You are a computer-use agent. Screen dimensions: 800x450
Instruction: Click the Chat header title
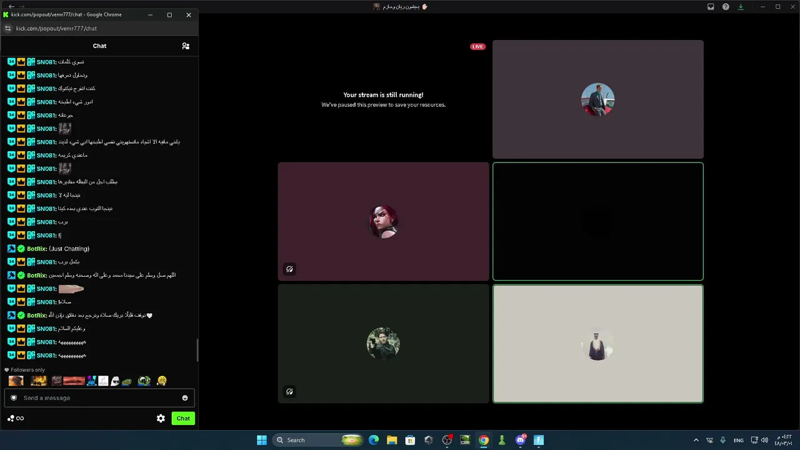click(99, 46)
